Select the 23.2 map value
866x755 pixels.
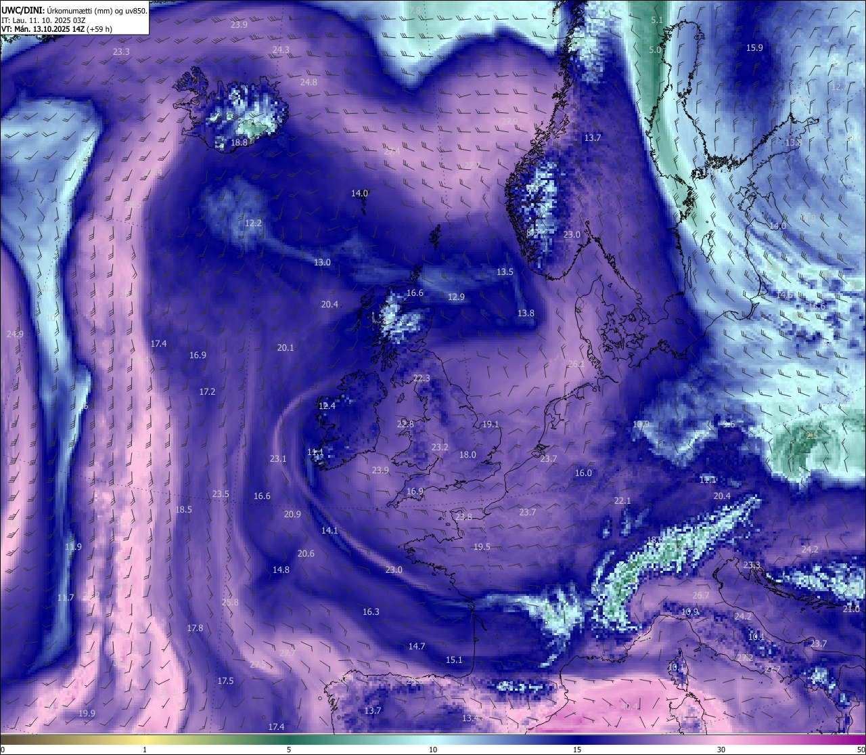pyautogui.click(x=440, y=447)
